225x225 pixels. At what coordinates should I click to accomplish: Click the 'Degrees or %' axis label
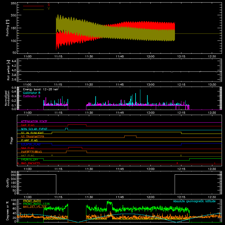coord(7,211)
